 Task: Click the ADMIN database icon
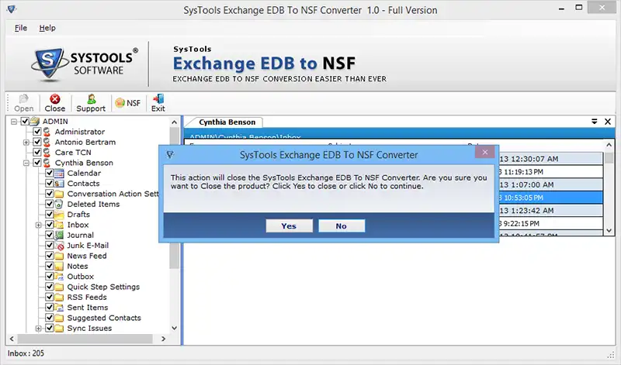pyautogui.click(x=35, y=121)
